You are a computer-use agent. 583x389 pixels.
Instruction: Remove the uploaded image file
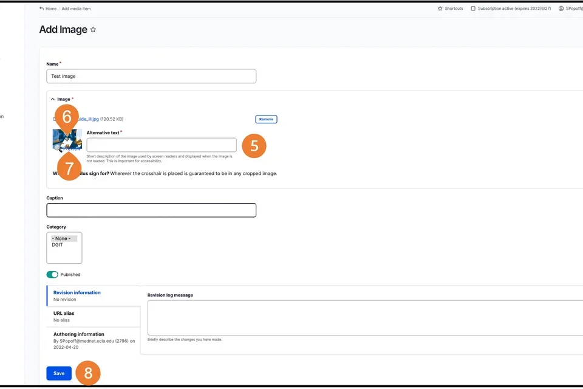click(x=266, y=119)
